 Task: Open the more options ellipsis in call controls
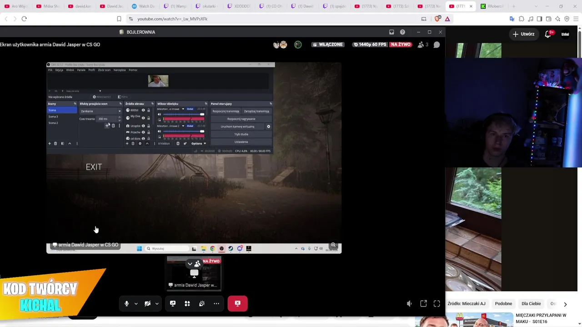(216, 303)
